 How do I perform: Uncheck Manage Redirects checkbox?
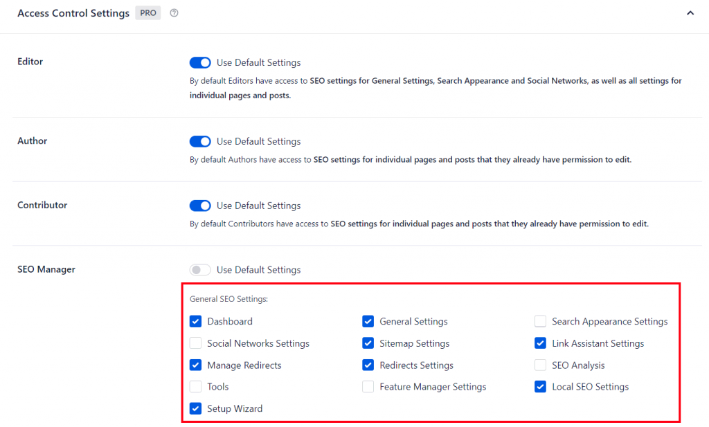196,365
